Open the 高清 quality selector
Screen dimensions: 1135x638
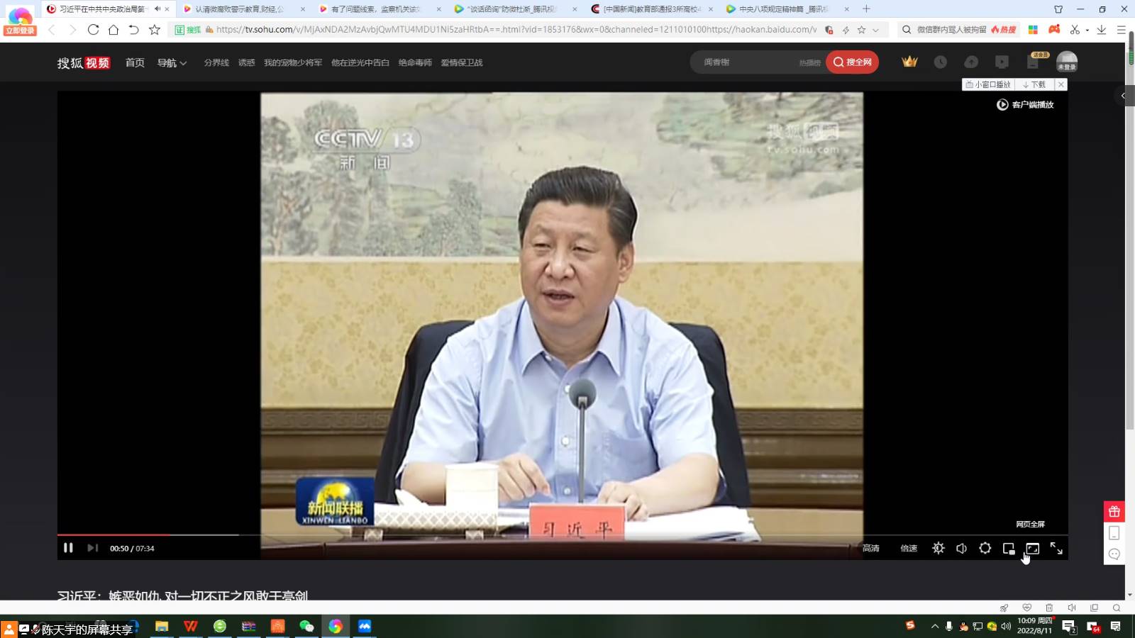(870, 548)
